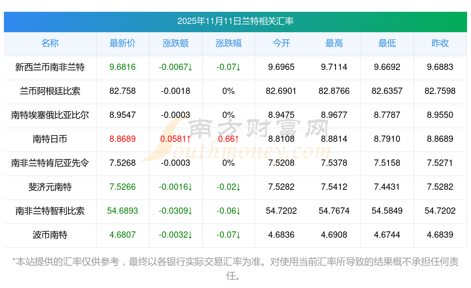This screenshot has height=288, width=471.
Task: Open the 兰币阿根廷比索 currency pair
Action: coord(50,91)
